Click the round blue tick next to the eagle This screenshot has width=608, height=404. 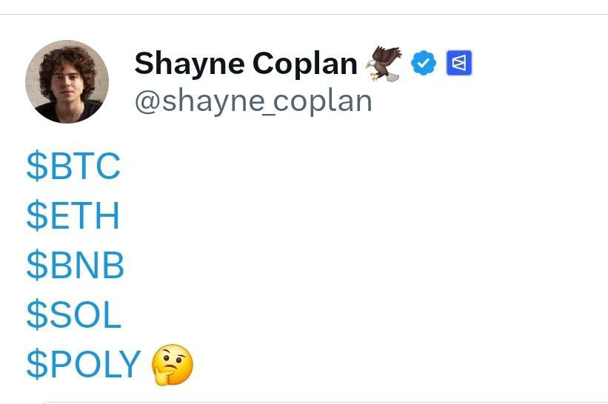[424, 64]
